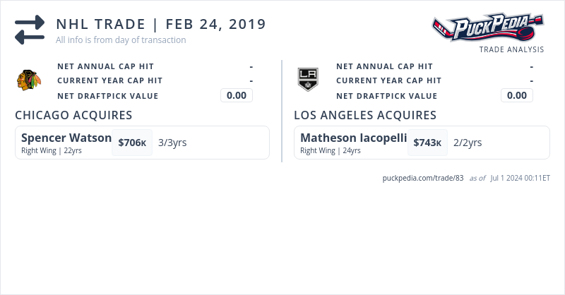The height and width of the screenshot is (295, 565).
Task: Click Los Angeles' Current Year Cap Hit label
Action: [388, 80]
